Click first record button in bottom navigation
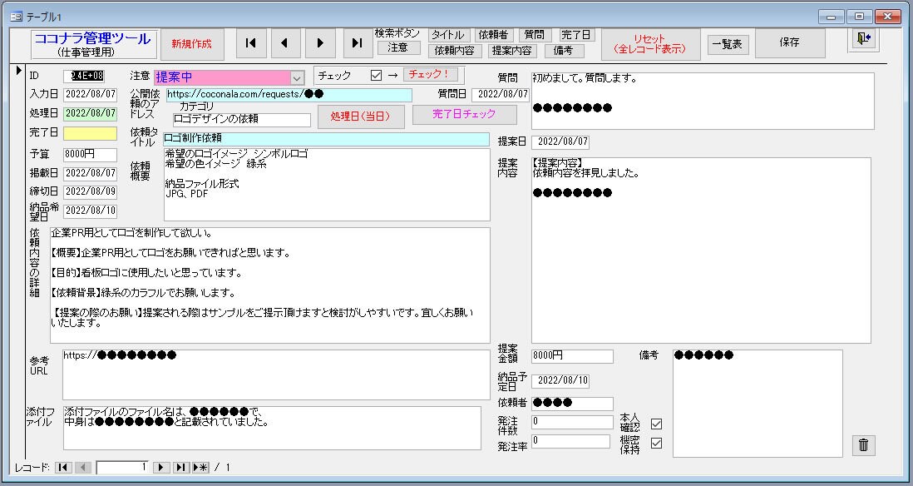The image size is (913, 486). (63, 468)
